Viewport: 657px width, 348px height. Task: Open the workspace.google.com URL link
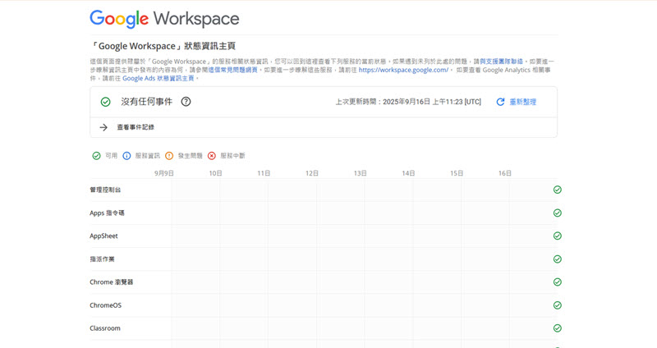pyautogui.click(x=403, y=70)
